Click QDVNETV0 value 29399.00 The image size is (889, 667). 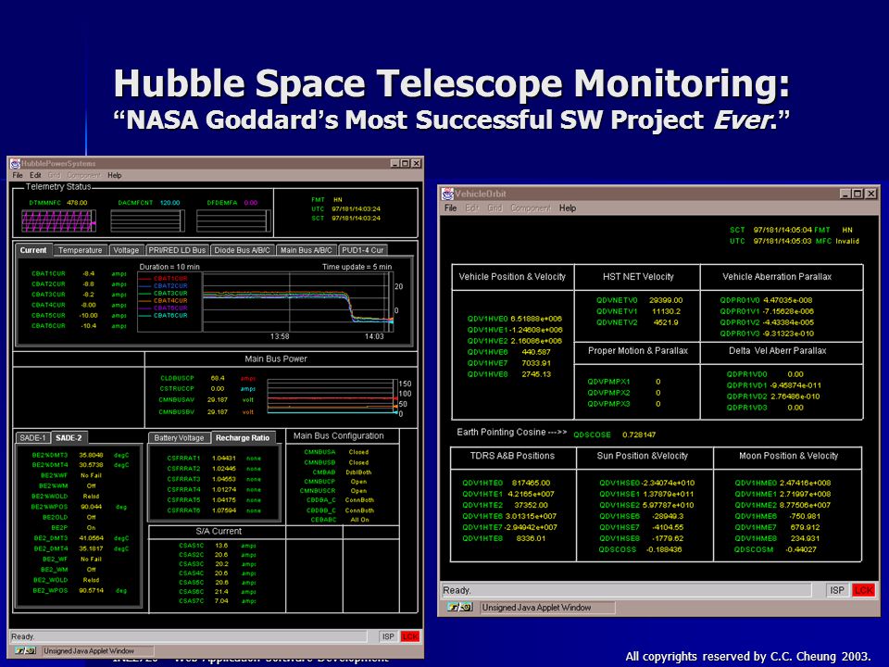pyautogui.click(x=666, y=300)
